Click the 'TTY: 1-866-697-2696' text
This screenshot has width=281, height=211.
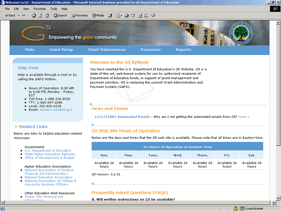tap(46, 102)
